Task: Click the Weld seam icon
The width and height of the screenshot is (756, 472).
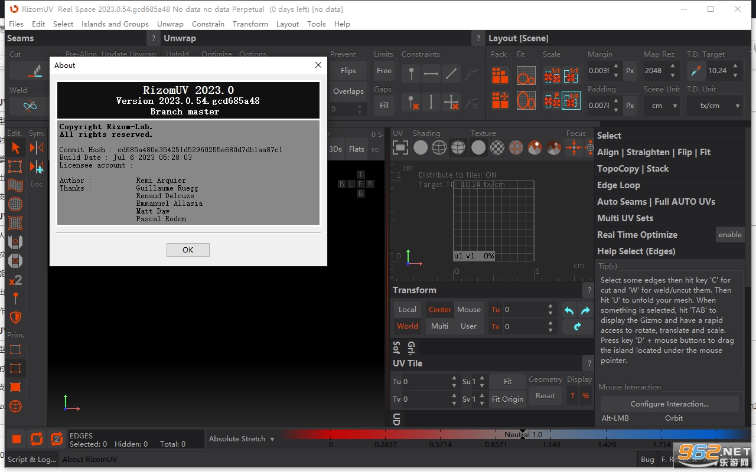Action: coord(31,106)
